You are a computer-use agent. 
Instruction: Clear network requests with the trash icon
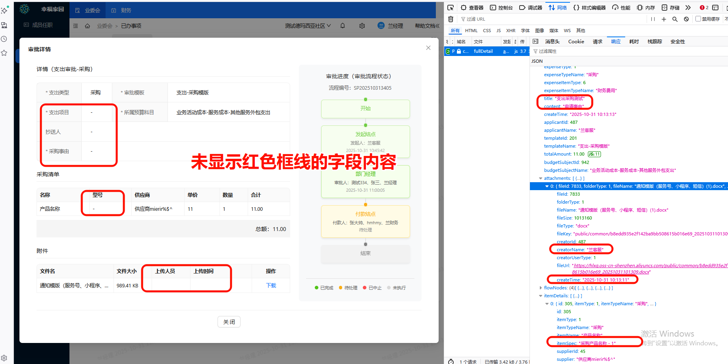tap(451, 19)
